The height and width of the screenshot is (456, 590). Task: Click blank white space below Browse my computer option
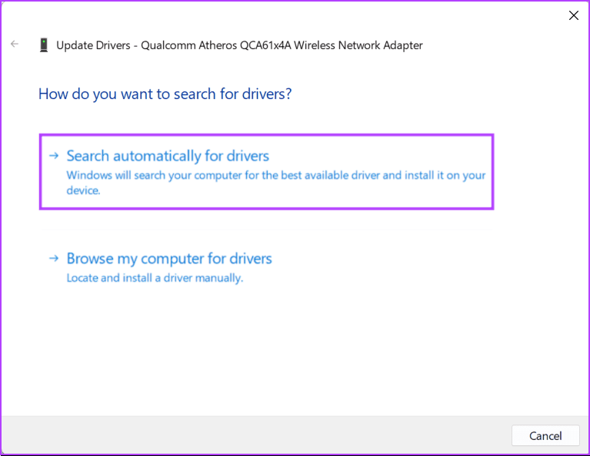point(292,345)
